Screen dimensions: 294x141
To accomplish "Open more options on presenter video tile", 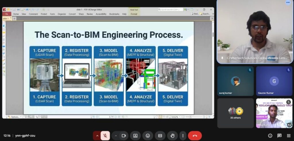I will (x=288, y=3).
